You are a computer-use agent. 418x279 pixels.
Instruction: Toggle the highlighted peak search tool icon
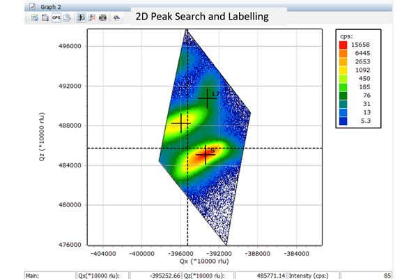[x=82, y=17]
